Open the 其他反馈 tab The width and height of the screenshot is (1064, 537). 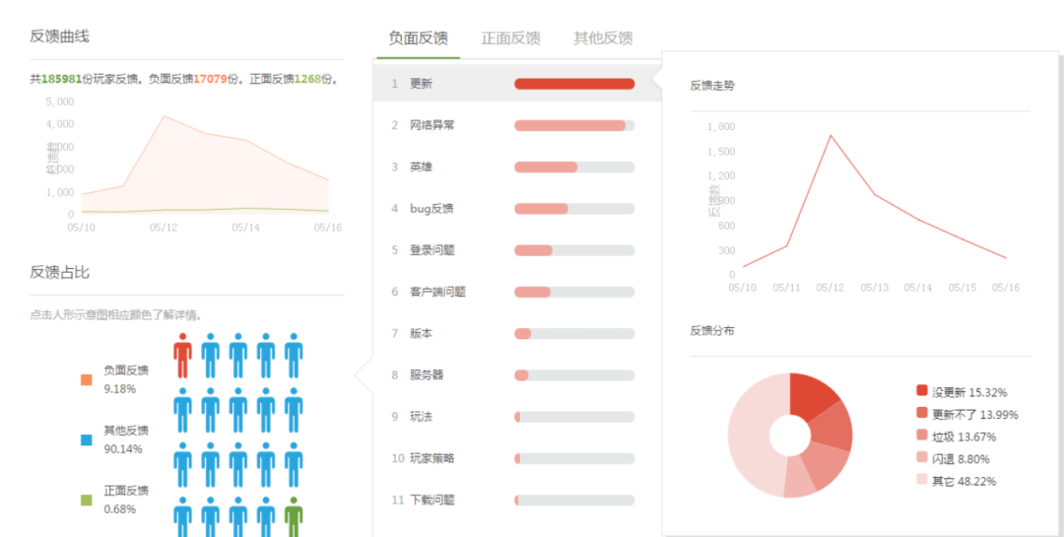tap(603, 38)
